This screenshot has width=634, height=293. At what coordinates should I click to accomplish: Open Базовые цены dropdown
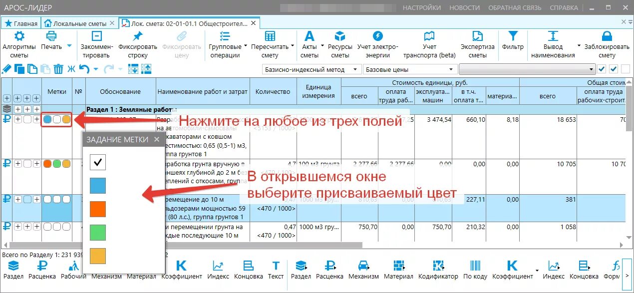[x=410, y=69]
